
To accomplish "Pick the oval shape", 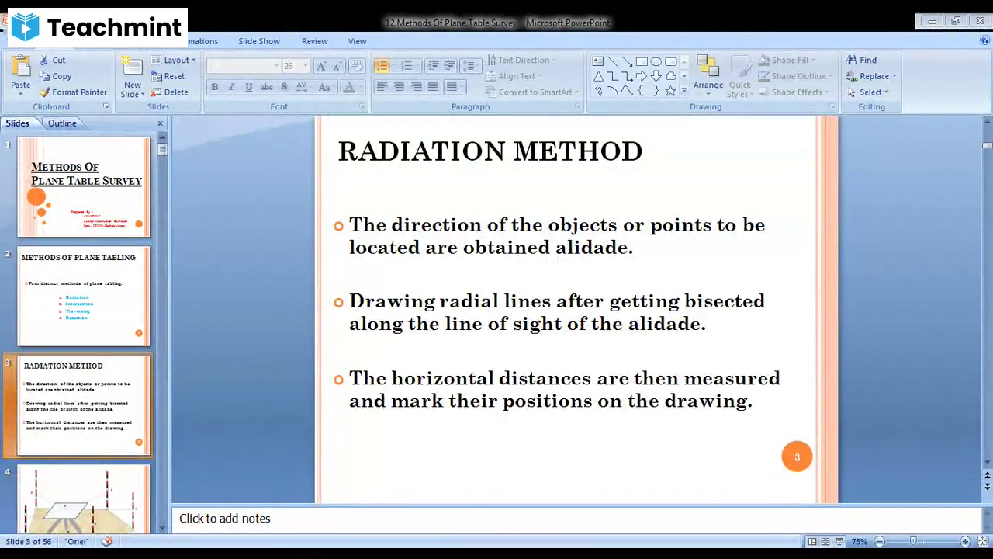I will (656, 61).
